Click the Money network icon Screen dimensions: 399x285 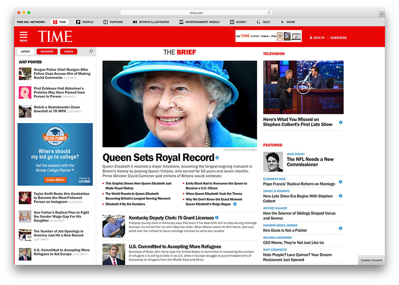click(232, 22)
